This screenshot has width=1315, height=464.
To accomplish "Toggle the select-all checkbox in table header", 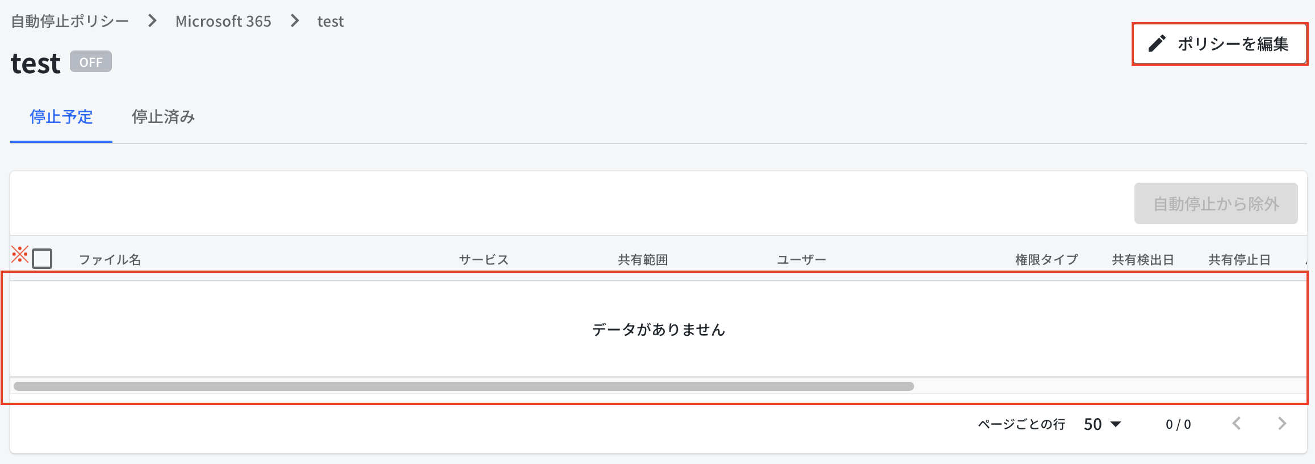I will point(42,259).
